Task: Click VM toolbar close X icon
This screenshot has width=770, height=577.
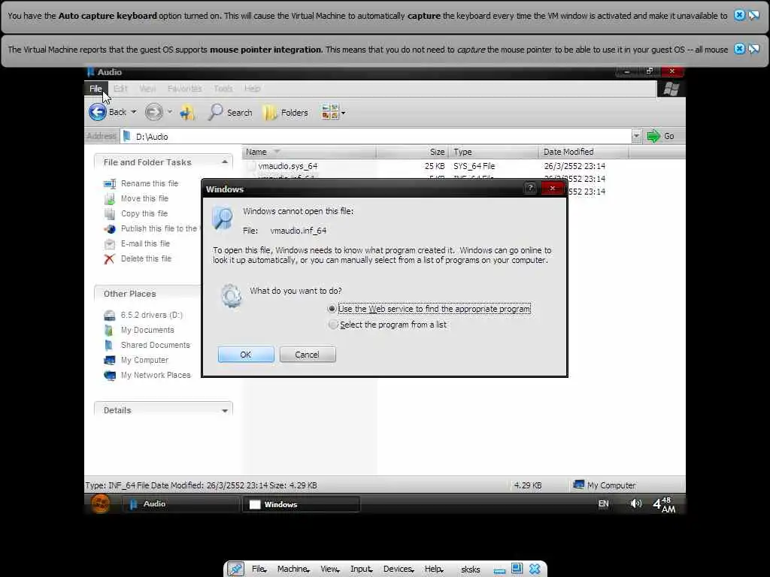Action: pyautogui.click(x=535, y=569)
